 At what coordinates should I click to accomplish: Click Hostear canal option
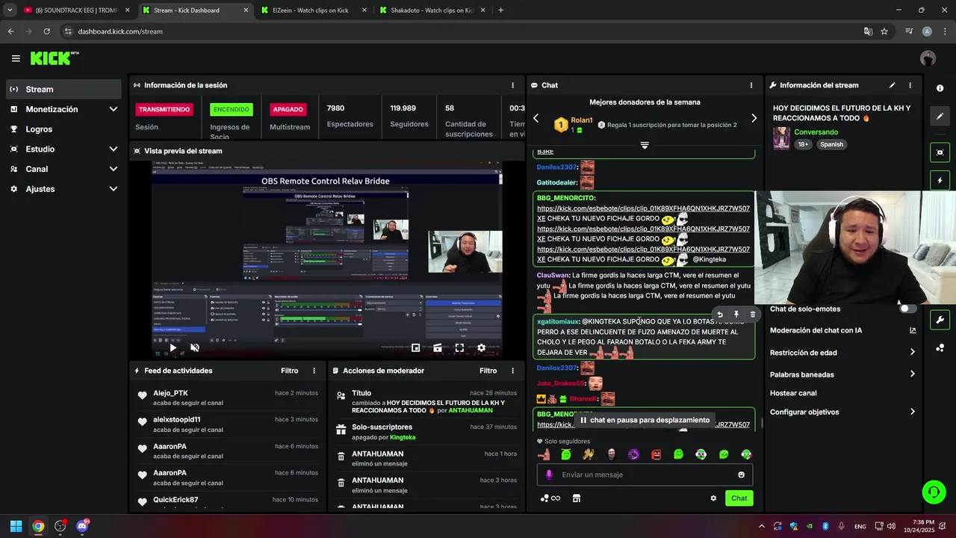point(793,393)
